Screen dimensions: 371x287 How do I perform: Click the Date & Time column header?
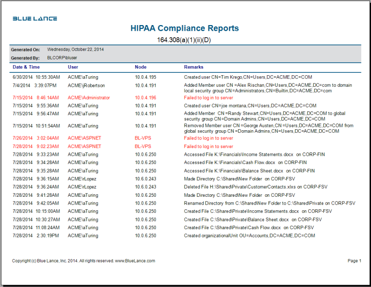(x=26, y=67)
